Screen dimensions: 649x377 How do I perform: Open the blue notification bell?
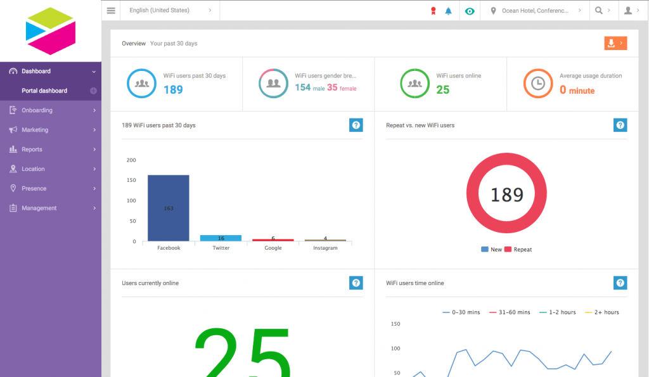click(x=448, y=11)
